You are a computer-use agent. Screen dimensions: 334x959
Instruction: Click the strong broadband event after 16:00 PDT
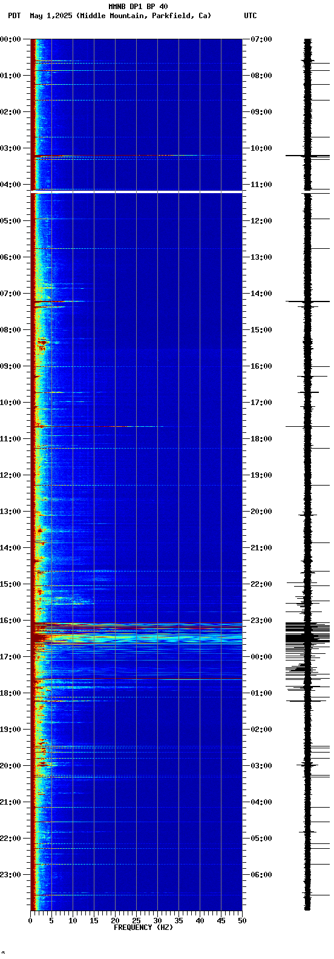coord(136,633)
